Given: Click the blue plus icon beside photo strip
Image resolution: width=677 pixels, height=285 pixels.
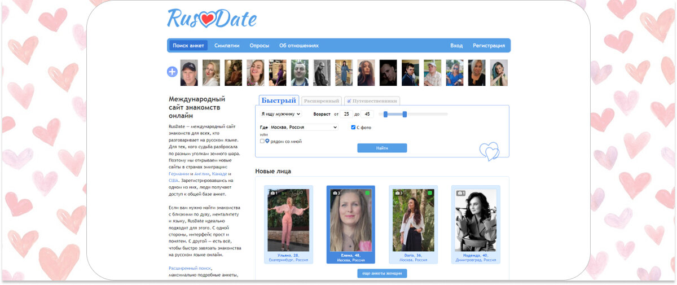Looking at the screenshot, I should tap(172, 72).
